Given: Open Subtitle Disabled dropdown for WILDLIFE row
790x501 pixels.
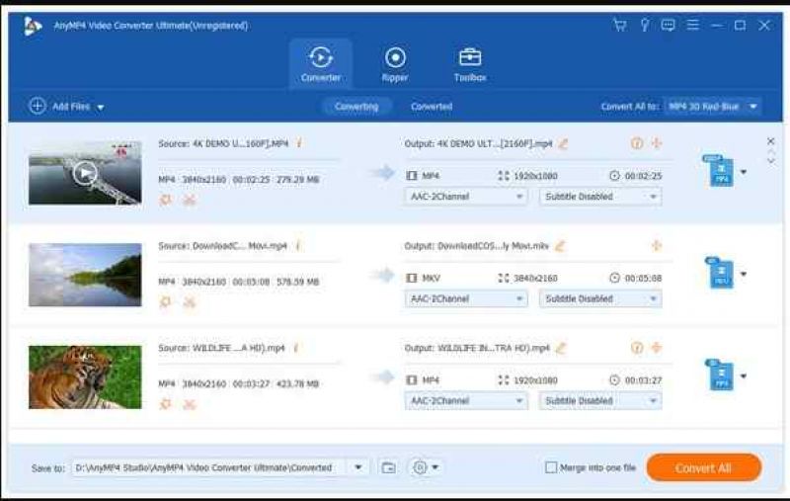Looking at the screenshot, I should pyautogui.click(x=600, y=400).
